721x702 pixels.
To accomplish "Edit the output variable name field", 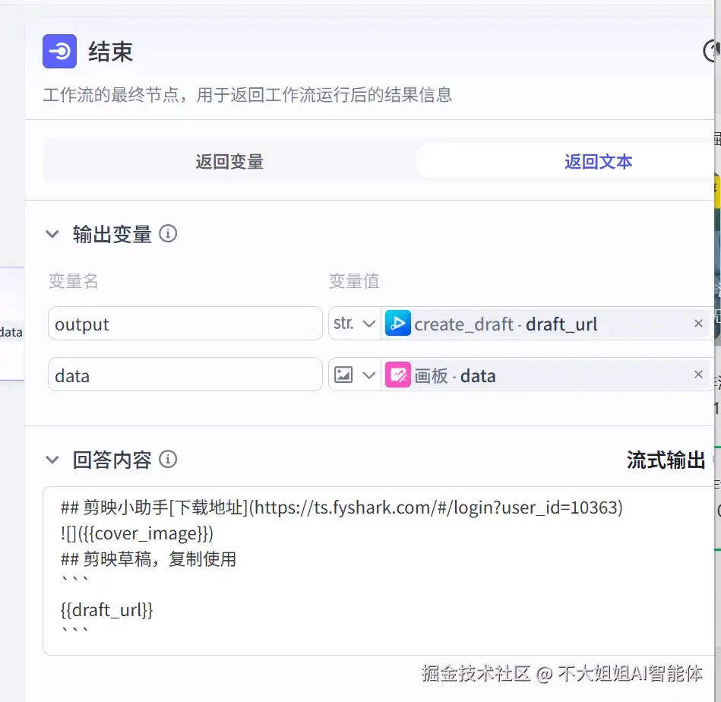I will [185, 324].
